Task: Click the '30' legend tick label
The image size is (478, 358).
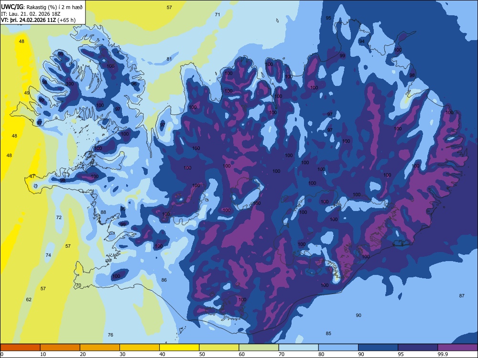Action: (x=122, y=354)
